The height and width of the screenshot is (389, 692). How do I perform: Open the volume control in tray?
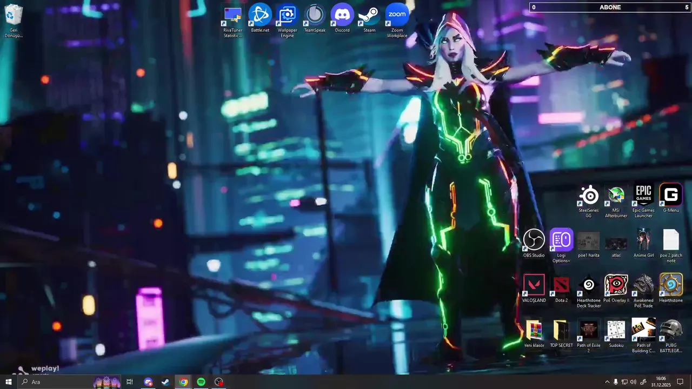click(633, 382)
